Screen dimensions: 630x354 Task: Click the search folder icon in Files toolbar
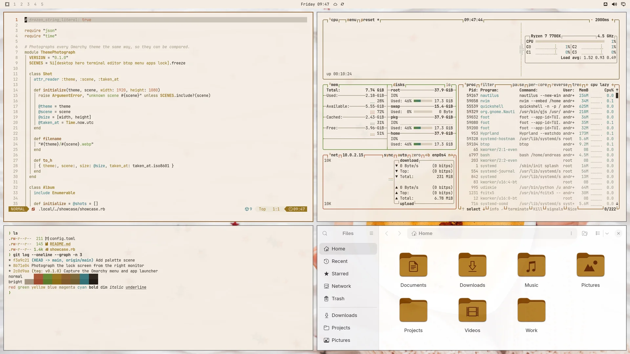click(x=585, y=233)
